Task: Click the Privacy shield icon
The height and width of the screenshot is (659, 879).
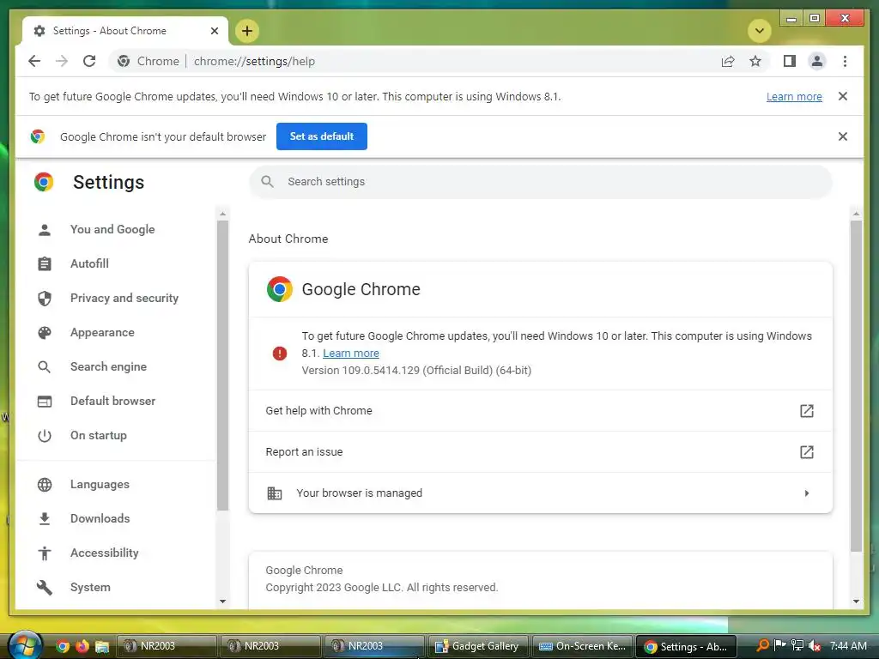Action: pos(45,298)
